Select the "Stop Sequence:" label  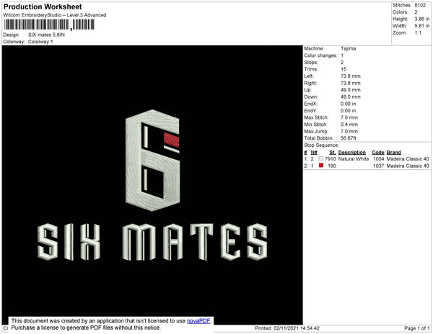click(x=321, y=145)
